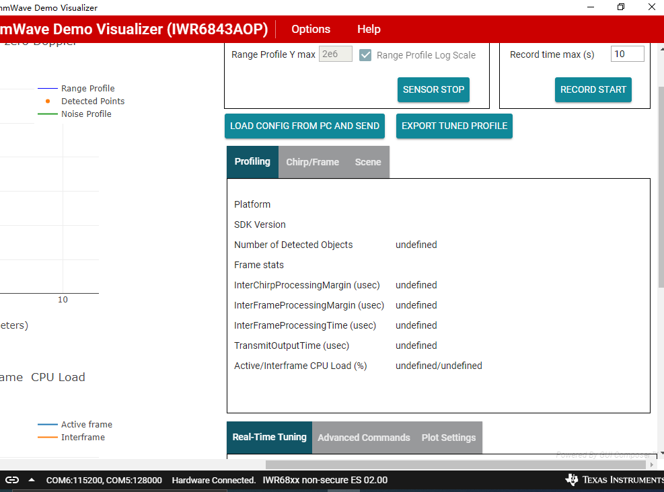Click the InterFrameProcessingTime (usec) label
The image size is (664, 492).
[305, 325]
